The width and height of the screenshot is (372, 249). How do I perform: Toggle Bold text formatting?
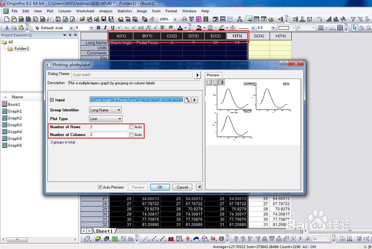[98, 28]
